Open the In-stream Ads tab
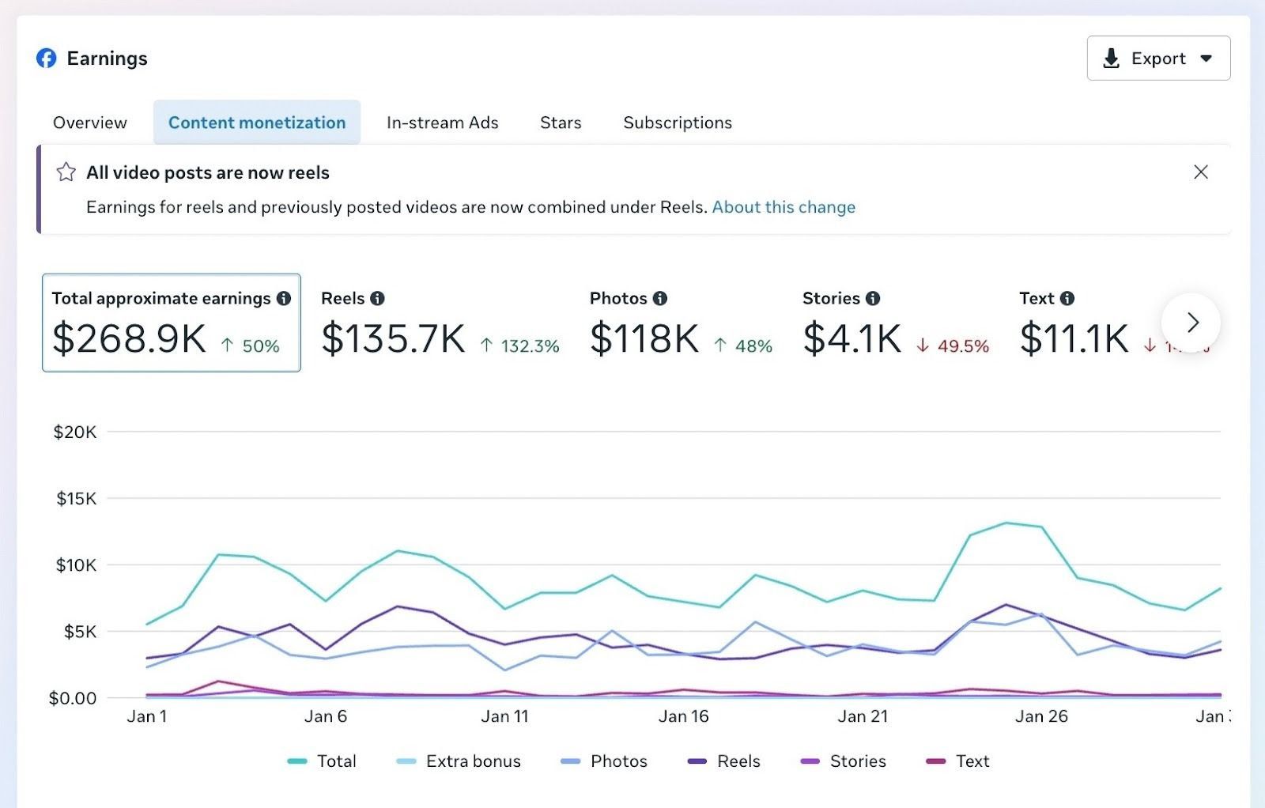Screen dimensions: 1265x808 point(442,123)
